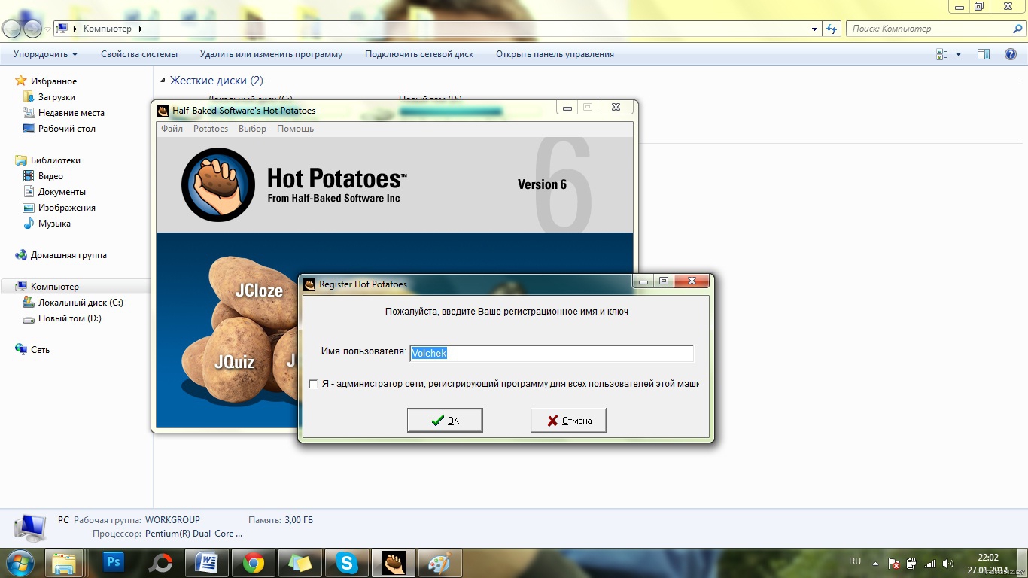Click Удалить или изменить программу
The image size is (1028, 578).
click(271, 54)
